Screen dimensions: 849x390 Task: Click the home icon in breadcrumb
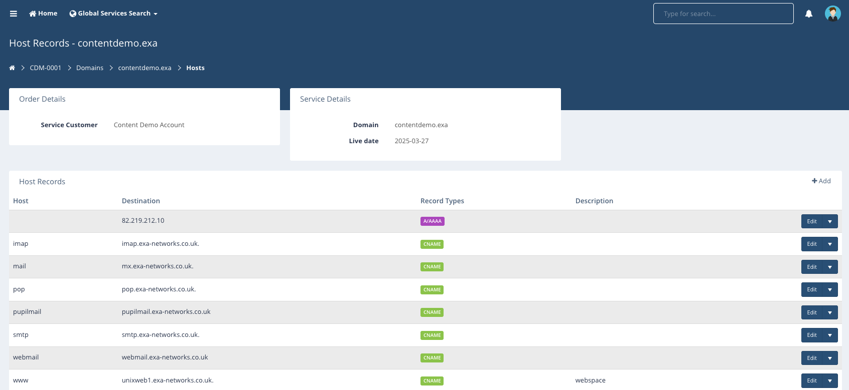click(12, 68)
